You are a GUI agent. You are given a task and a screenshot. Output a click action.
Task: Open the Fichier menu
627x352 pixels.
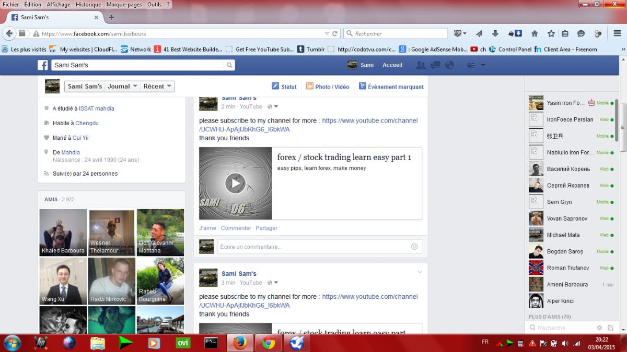coord(10,4)
